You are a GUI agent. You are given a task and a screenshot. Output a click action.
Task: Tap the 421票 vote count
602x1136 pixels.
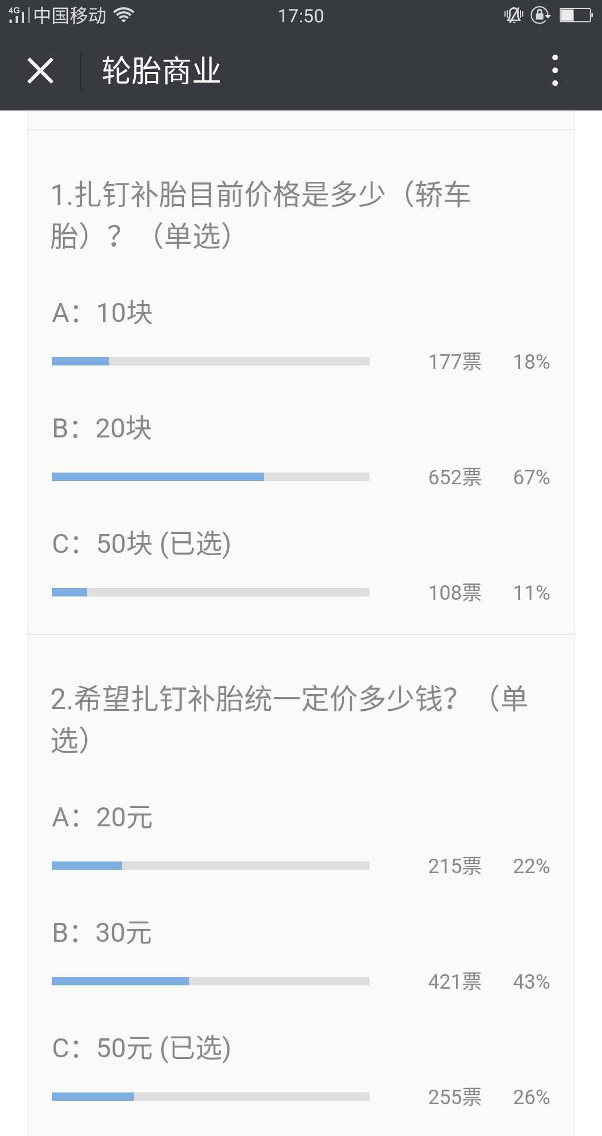tap(455, 981)
